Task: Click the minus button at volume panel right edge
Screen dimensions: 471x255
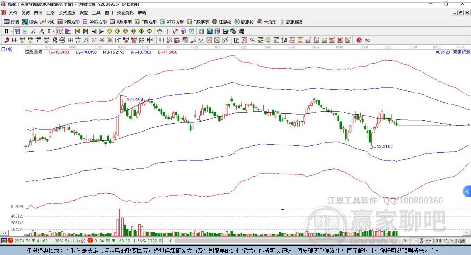Action: pyautogui.click(x=466, y=233)
